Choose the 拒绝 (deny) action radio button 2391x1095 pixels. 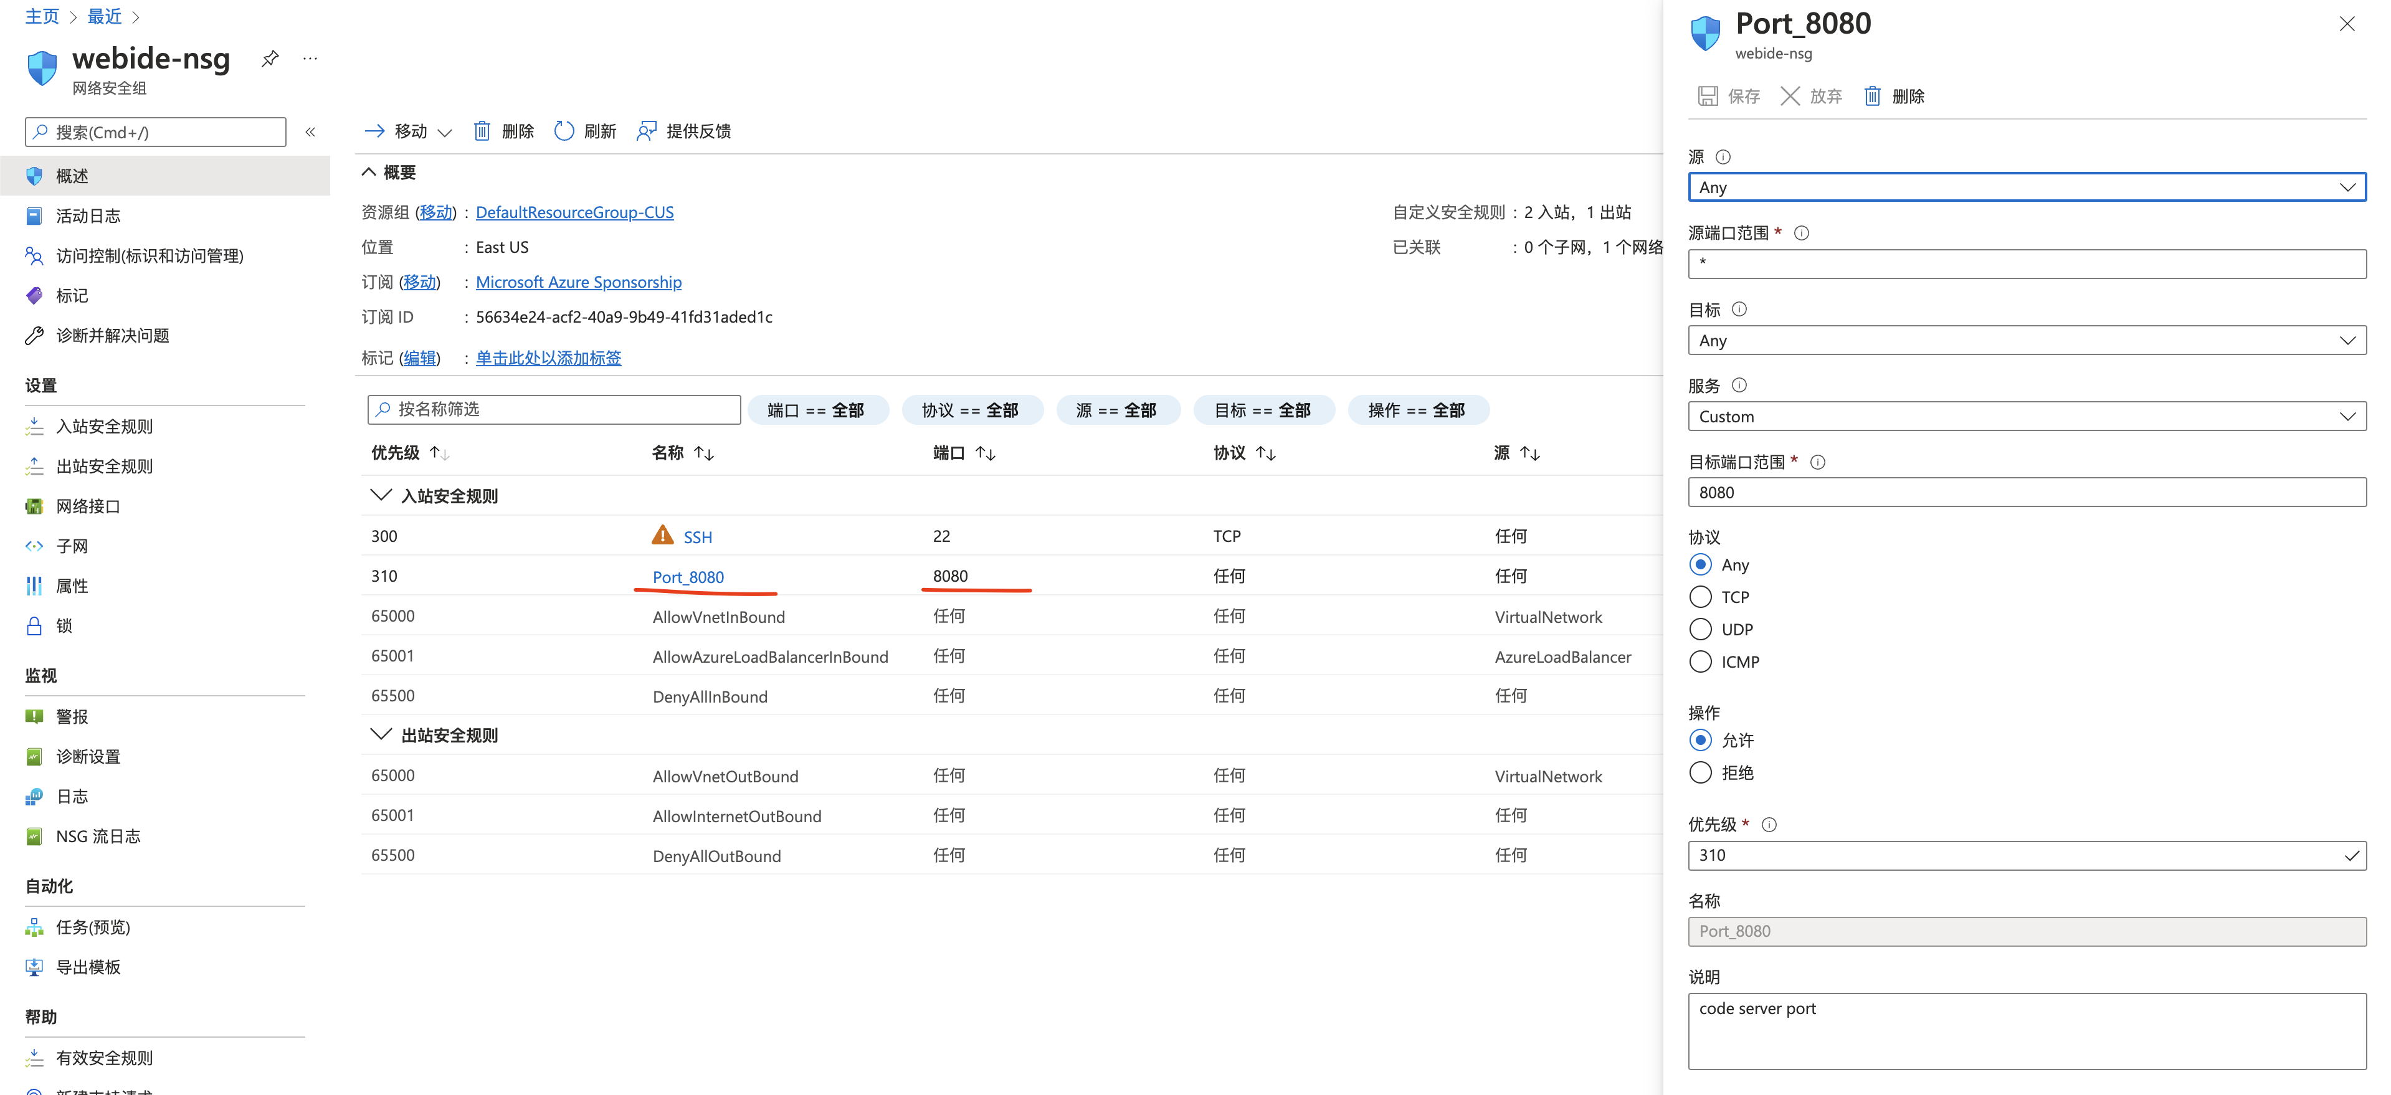click(x=1699, y=772)
